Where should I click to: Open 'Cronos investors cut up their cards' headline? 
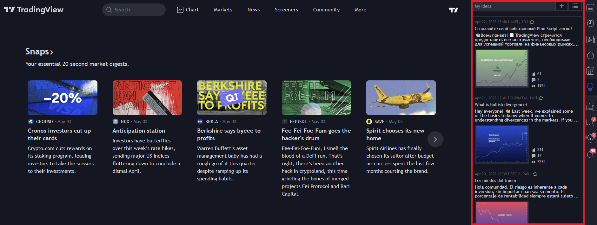(59, 134)
